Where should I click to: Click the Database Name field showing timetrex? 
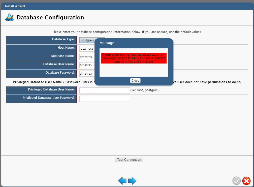click(x=87, y=57)
